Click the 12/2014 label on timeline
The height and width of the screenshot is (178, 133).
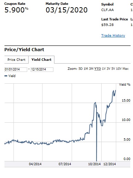pos(110,164)
